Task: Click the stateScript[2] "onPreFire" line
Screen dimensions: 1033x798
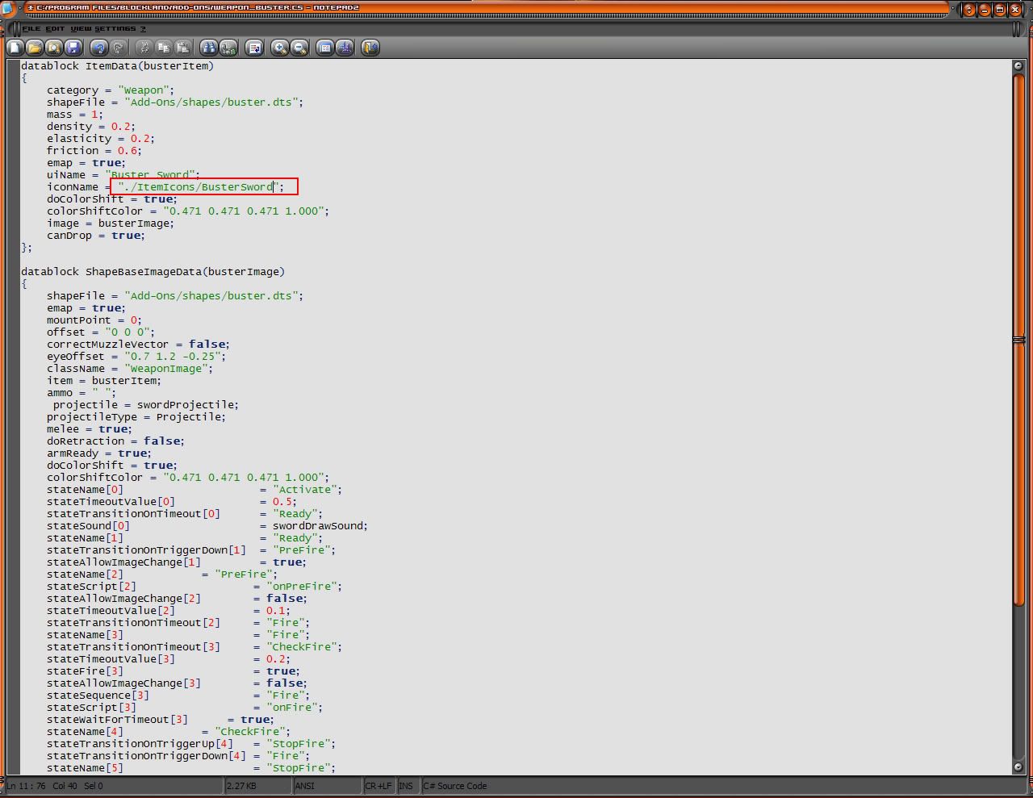Action: pyautogui.click(x=194, y=587)
